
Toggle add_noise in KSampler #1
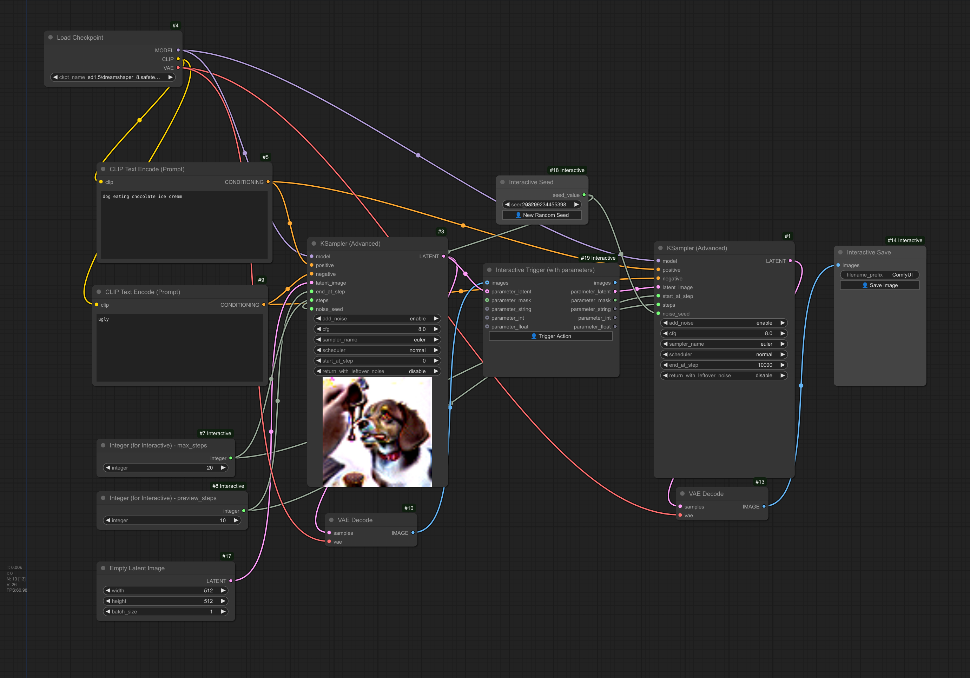(x=724, y=323)
